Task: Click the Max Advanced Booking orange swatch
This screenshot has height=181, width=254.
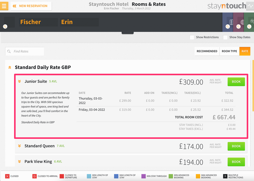Action: pyautogui.click(x=198, y=176)
